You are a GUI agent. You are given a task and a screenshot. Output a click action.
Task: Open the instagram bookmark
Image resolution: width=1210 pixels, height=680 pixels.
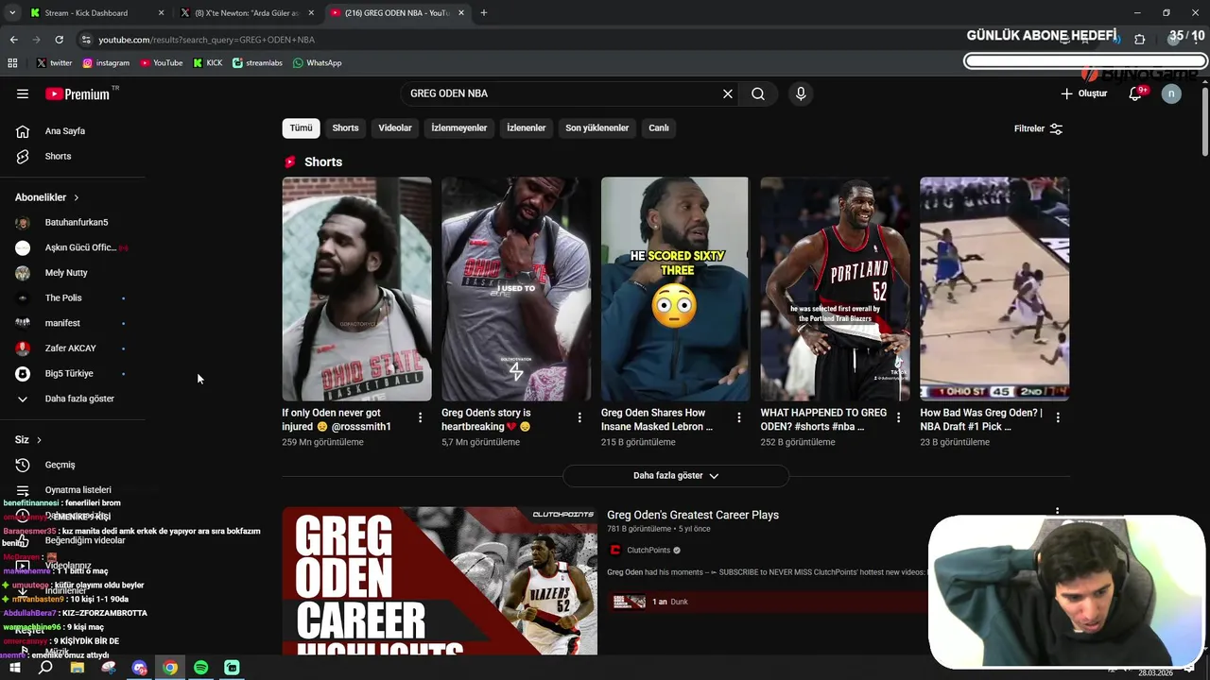[x=106, y=63]
